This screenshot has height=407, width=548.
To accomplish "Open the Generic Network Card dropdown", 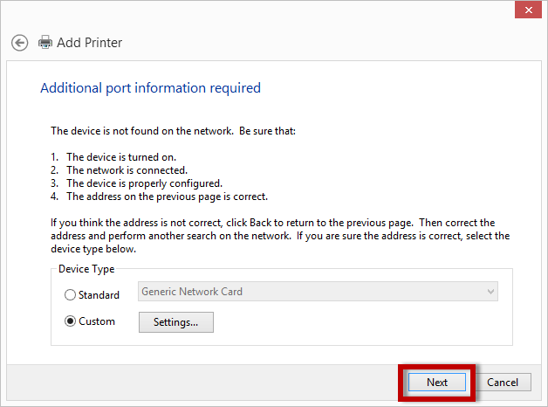I will pyautogui.click(x=318, y=292).
